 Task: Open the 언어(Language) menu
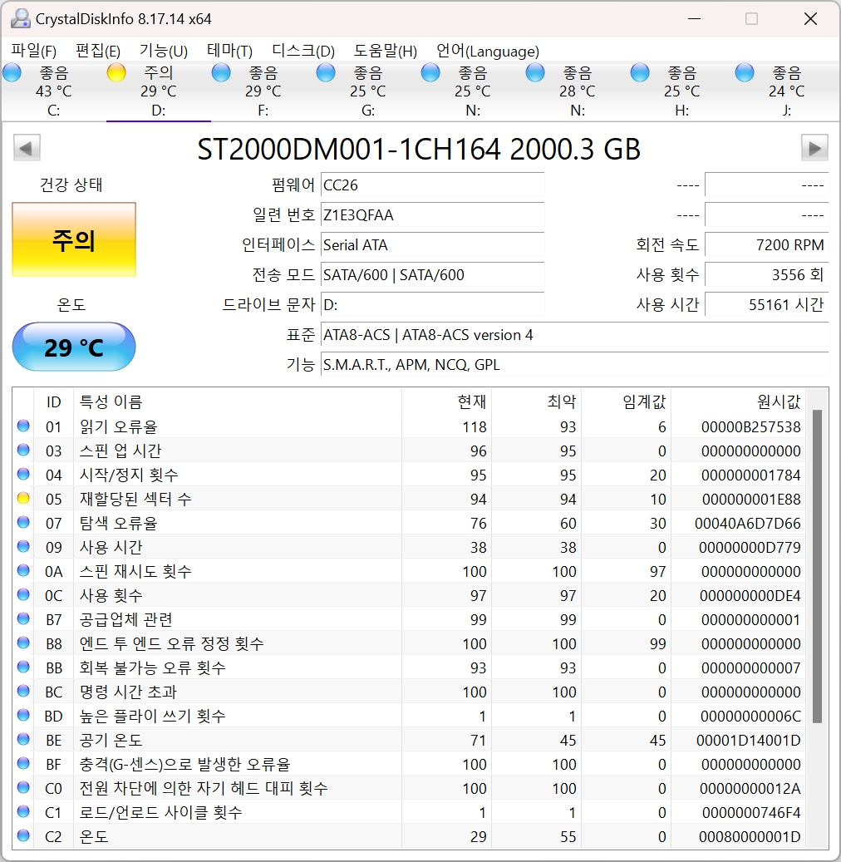487,52
